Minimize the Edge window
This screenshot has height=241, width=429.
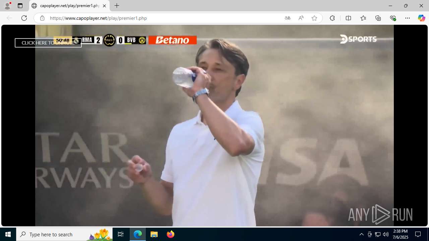(x=390, y=6)
